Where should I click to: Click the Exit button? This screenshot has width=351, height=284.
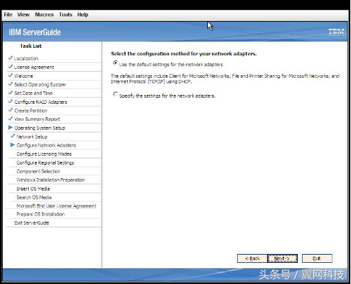317,259
